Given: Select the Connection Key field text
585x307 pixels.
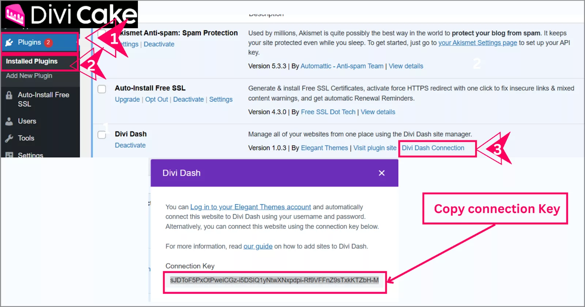Looking at the screenshot, I should [274, 280].
